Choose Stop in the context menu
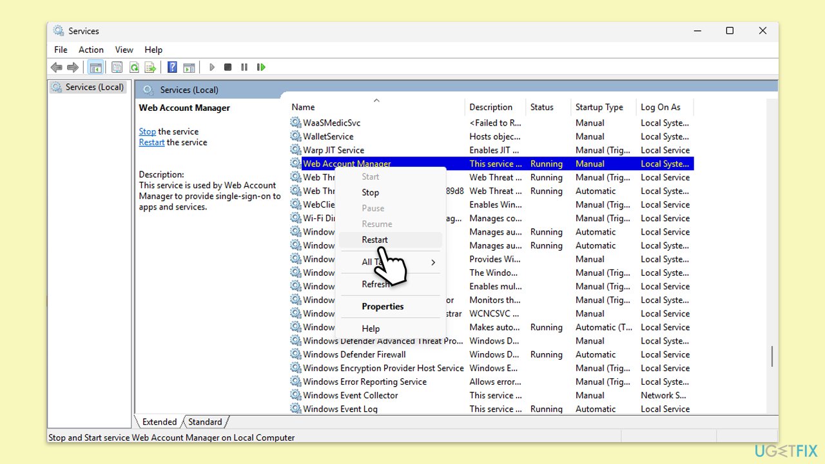The width and height of the screenshot is (825, 464). 391,192
